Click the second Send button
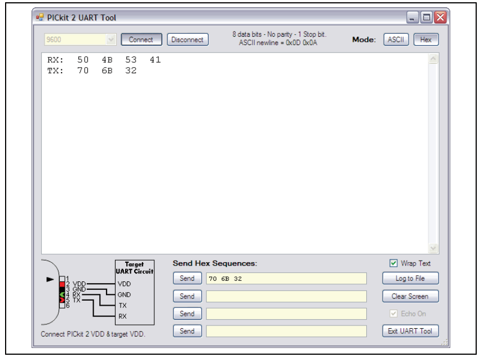 187,296
